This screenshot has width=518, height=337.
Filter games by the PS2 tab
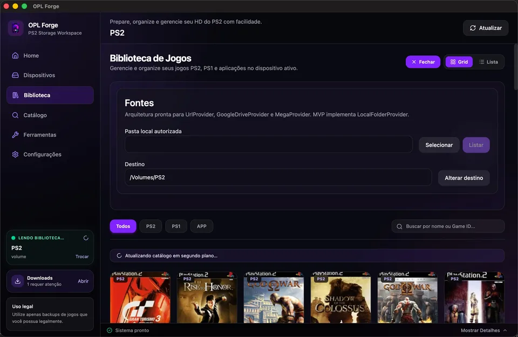(x=151, y=226)
